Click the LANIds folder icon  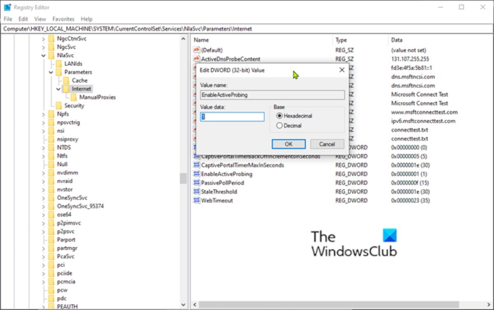tap(58, 63)
